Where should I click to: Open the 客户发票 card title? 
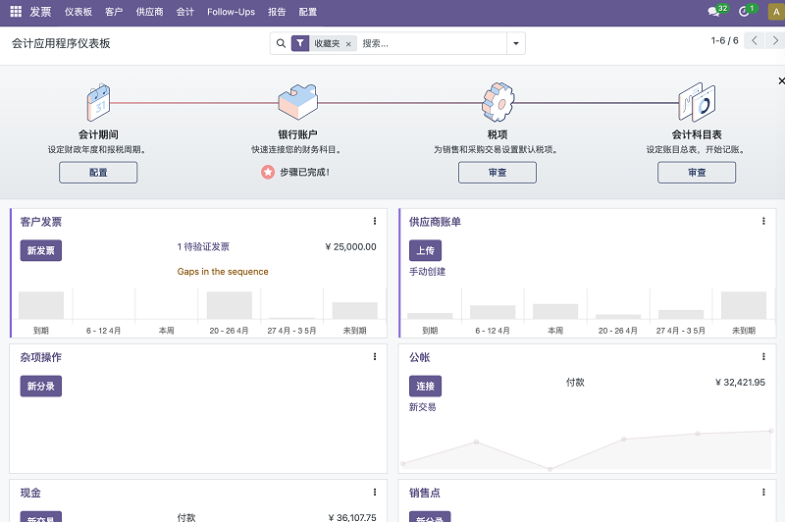[41, 222]
